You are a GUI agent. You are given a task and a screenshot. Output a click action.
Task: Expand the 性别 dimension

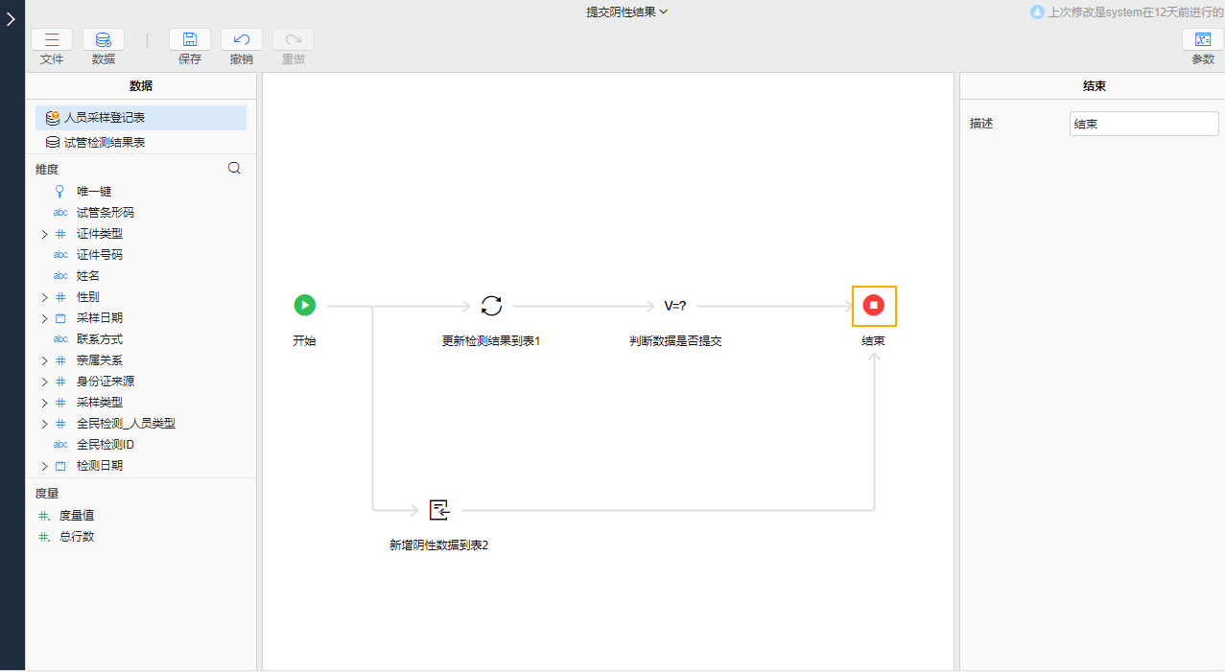[x=44, y=296]
